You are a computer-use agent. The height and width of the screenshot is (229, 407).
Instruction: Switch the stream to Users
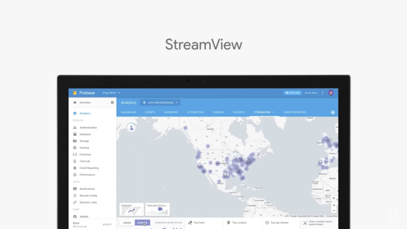[x=127, y=223]
